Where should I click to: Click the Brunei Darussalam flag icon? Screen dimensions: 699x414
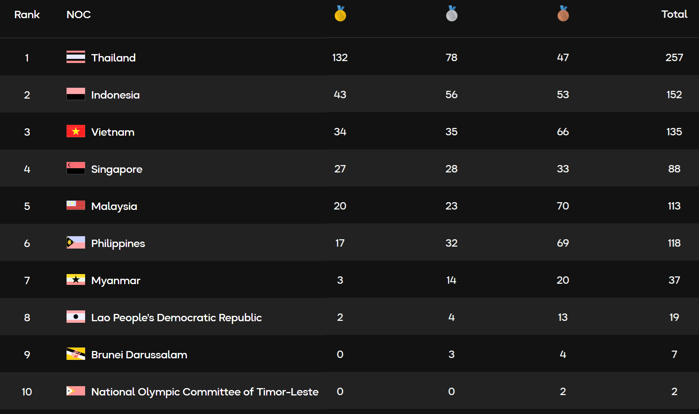coord(76,354)
